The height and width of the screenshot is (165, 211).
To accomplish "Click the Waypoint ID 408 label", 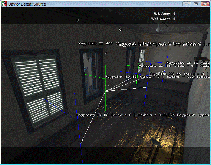I will coord(136,45).
